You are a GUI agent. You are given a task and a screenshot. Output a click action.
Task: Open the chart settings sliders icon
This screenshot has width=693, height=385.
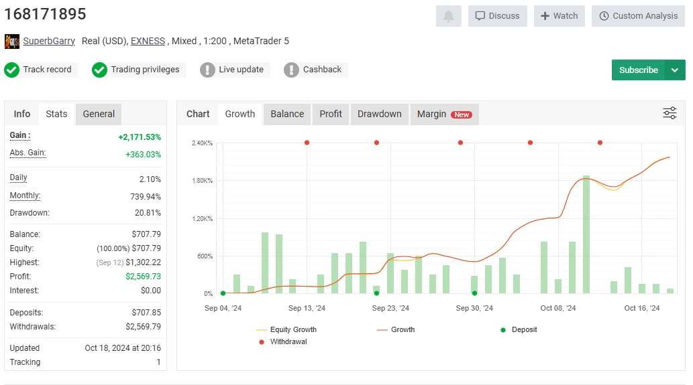tap(670, 113)
